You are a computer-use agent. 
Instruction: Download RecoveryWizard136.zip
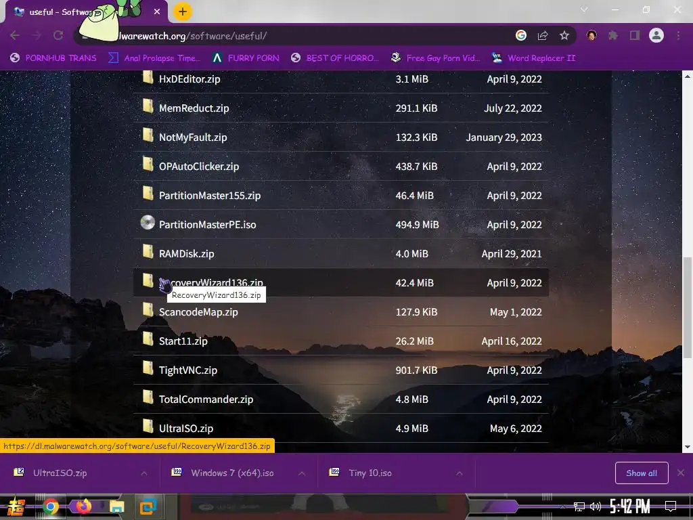(217, 282)
